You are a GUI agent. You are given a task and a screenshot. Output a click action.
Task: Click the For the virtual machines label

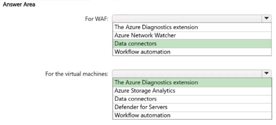tap(77, 74)
